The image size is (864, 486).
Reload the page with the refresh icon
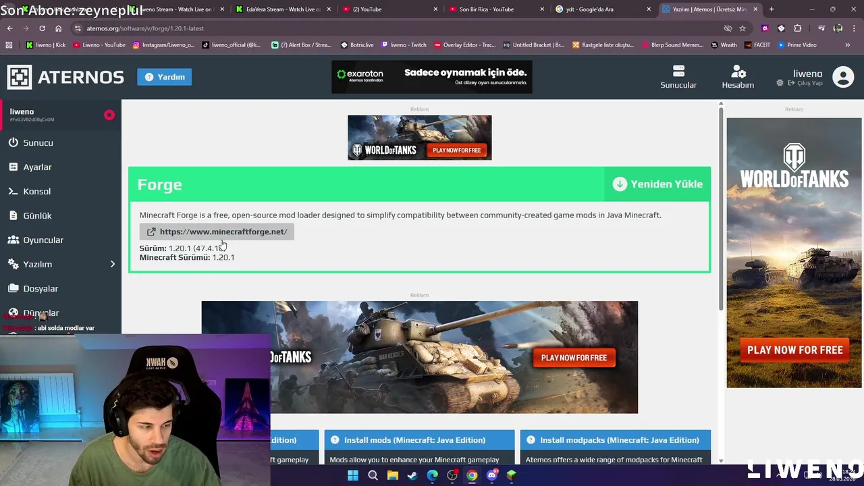pyautogui.click(x=42, y=28)
